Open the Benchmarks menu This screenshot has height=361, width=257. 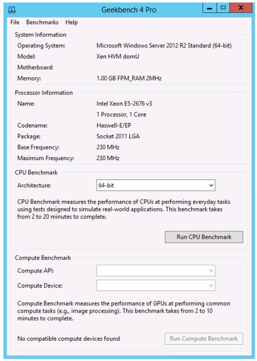pyautogui.click(x=42, y=23)
